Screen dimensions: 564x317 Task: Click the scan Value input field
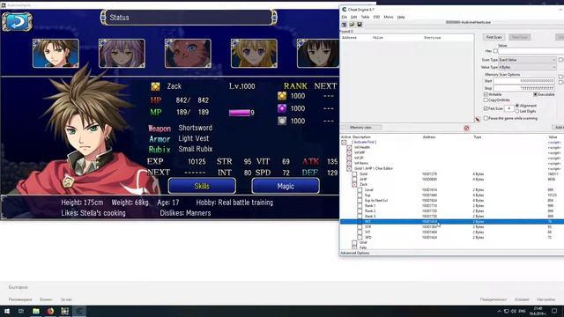pyautogui.click(x=531, y=51)
